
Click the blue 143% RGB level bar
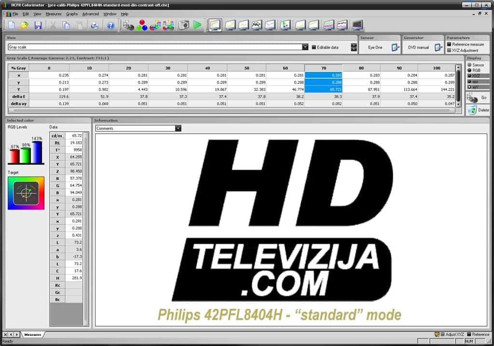(x=37, y=152)
